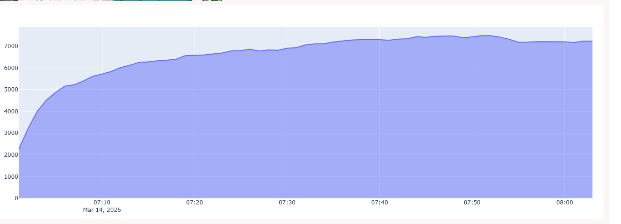The height and width of the screenshot is (224, 621).
Task: Click the 07:20 x-axis tick label
Action: 195,203
